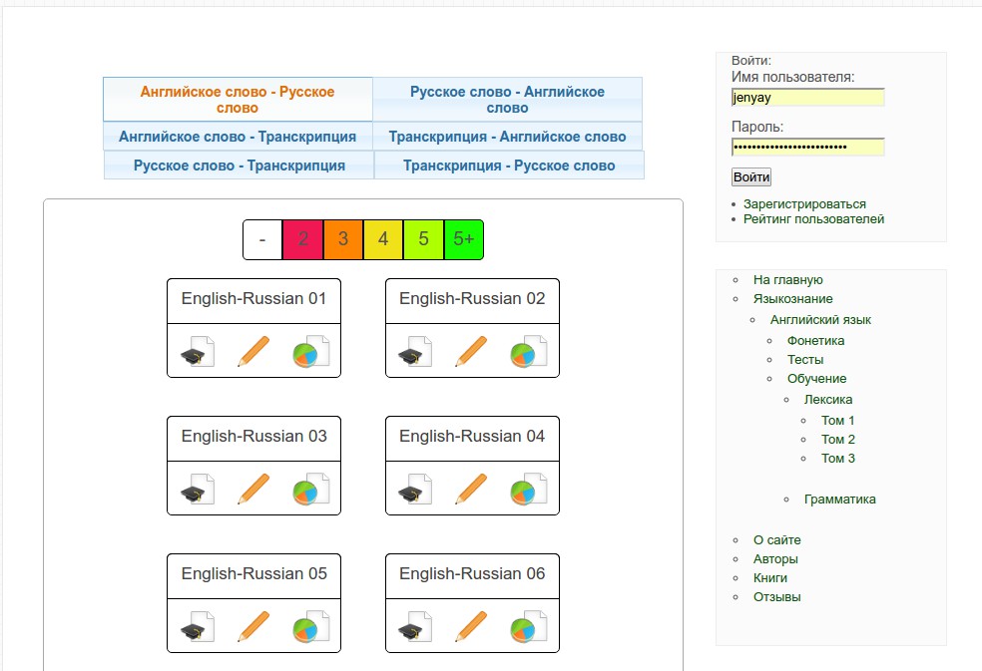Screen dimensions: 982x671
Task: Open the "Зарегистрироваться" registration link
Action: 804,204
